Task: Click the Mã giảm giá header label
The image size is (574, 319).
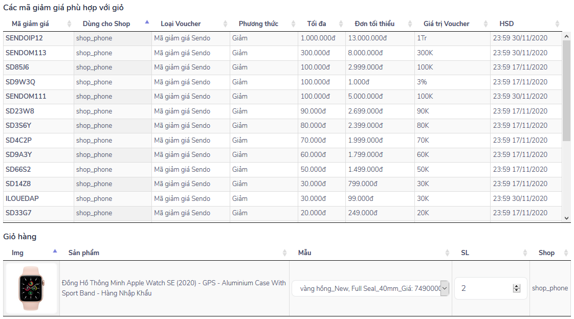Action: coord(30,24)
